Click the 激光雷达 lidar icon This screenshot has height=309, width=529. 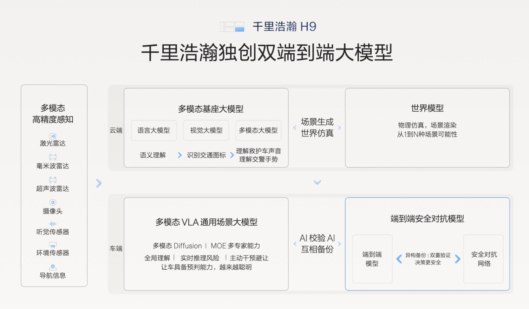(x=53, y=136)
